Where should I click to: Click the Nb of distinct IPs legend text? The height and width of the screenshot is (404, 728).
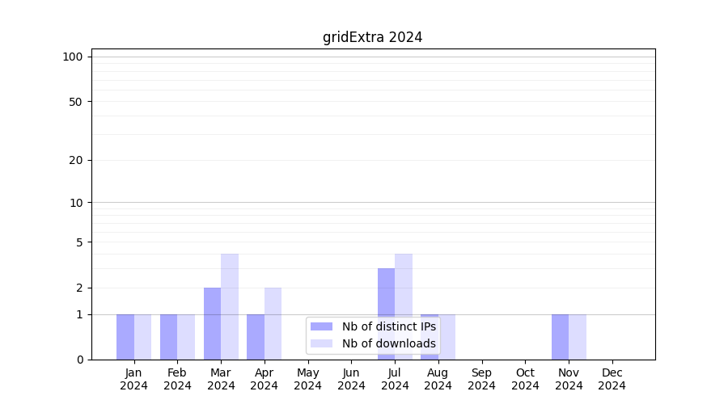point(388,326)
